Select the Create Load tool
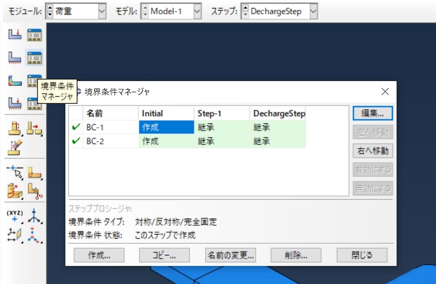This screenshot has width=436, height=284. pyautogui.click(x=14, y=34)
